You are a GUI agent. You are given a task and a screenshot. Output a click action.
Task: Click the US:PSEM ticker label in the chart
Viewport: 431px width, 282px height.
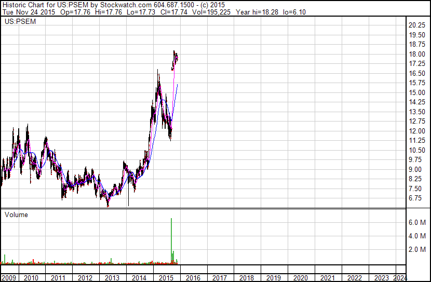20,21
